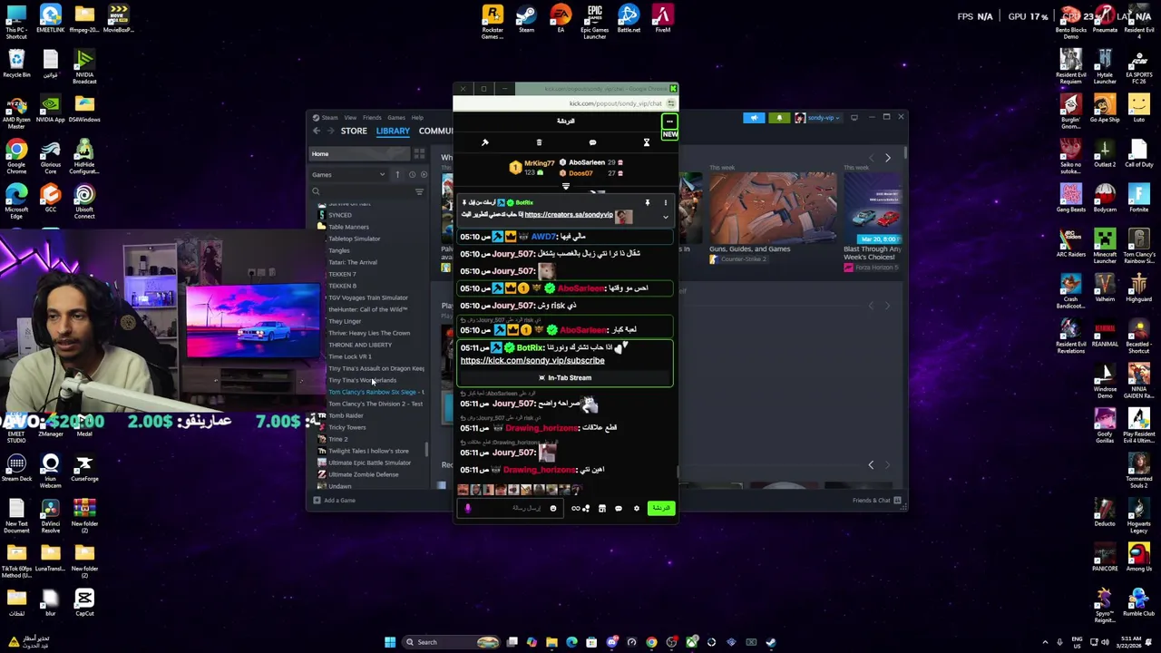Select THRONE AND LIBERTY in library
1161x653 pixels.
click(x=360, y=346)
